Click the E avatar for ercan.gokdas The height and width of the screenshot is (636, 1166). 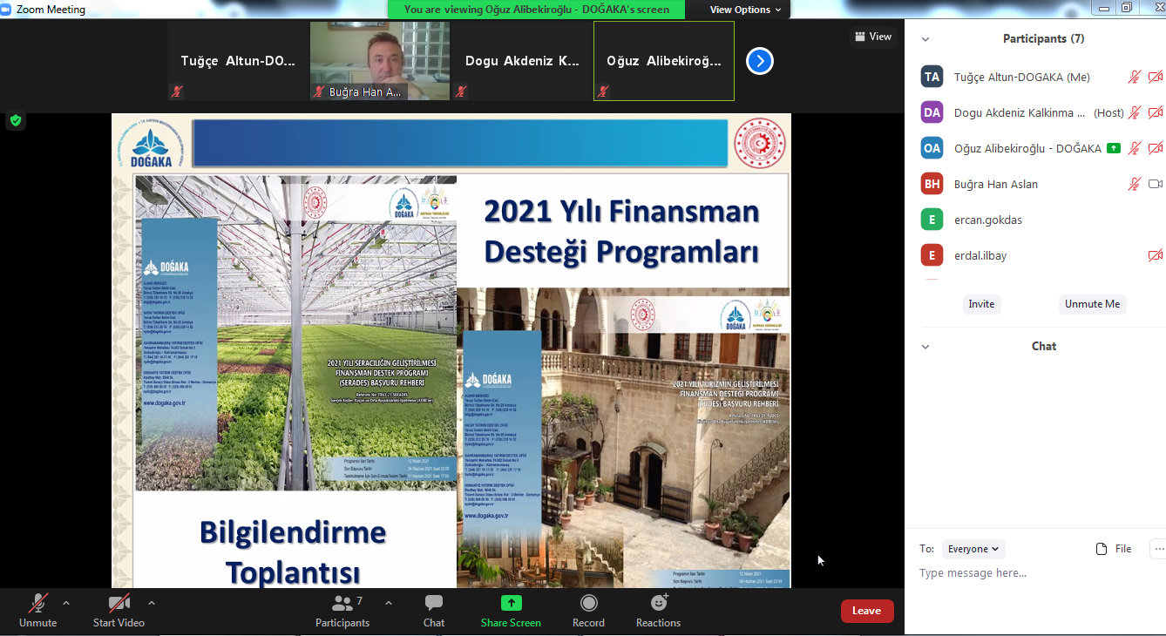pos(932,220)
